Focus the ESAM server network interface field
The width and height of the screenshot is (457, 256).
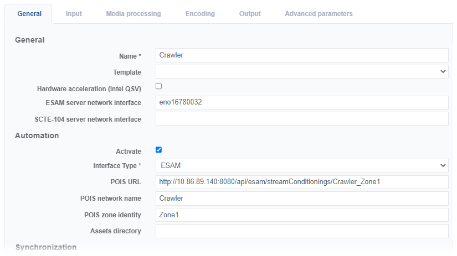302,103
